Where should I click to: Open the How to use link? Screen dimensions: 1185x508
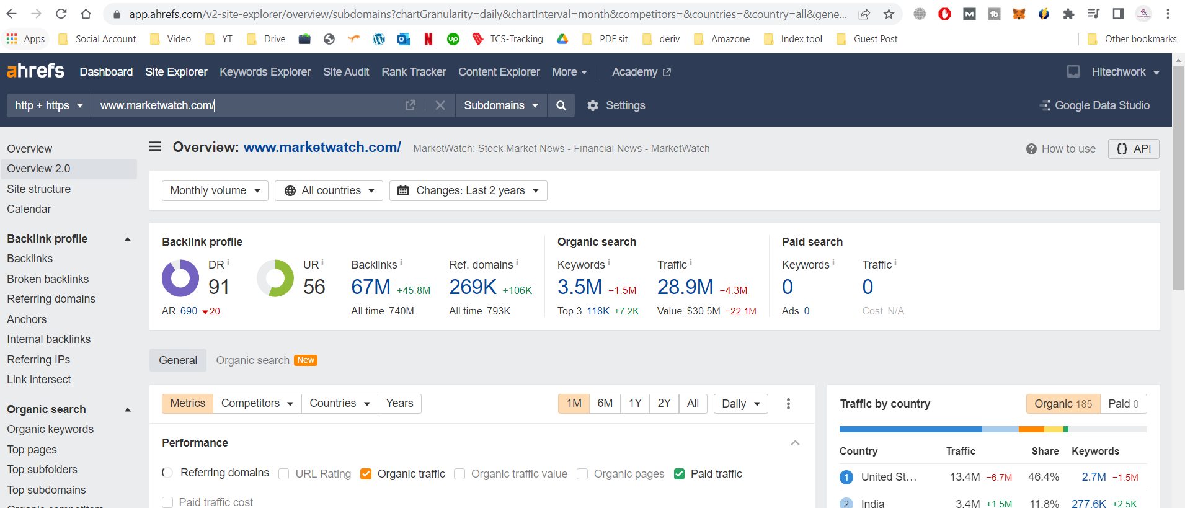[1061, 149]
